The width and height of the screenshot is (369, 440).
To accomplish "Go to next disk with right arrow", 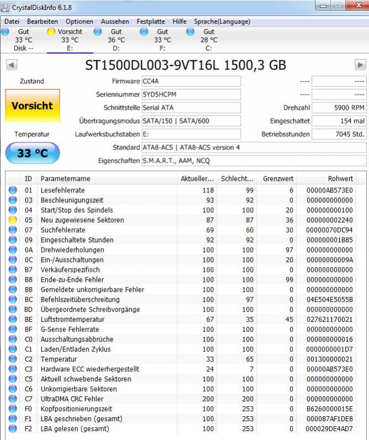I will [360, 65].
